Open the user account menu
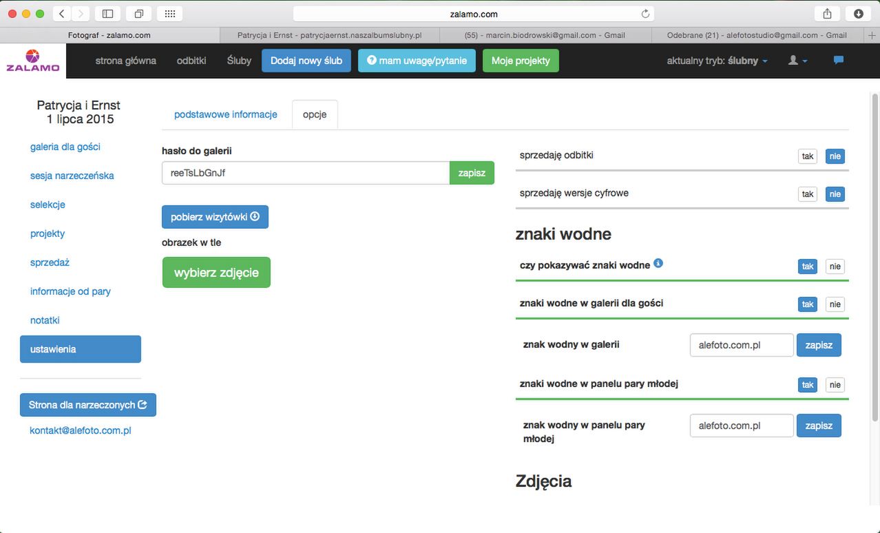This screenshot has height=533, width=880. 797,61
